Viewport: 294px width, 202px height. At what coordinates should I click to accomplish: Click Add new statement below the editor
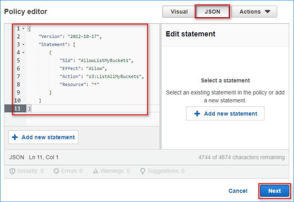[x=43, y=137]
